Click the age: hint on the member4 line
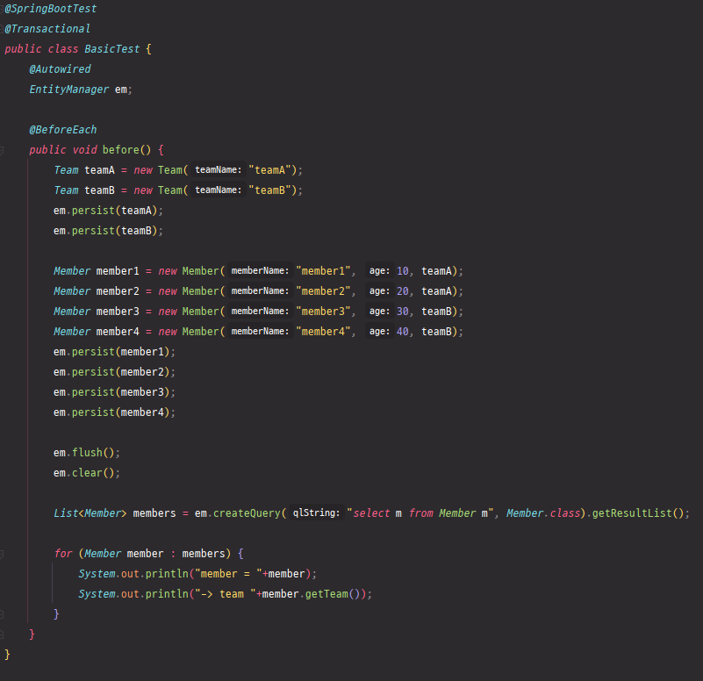 pos(379,332)
